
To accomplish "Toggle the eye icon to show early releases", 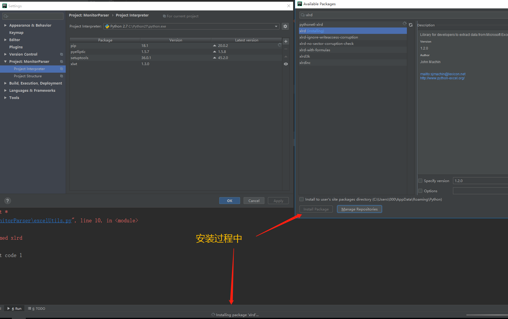I will click(x=286, y=64).
